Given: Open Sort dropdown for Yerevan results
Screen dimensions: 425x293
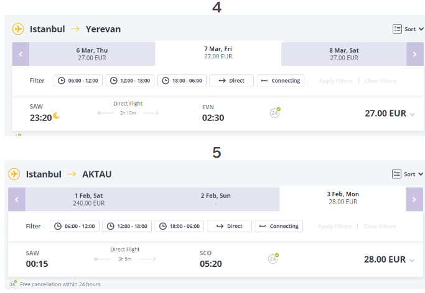Looking at the screenshot, I should [408, 29].
